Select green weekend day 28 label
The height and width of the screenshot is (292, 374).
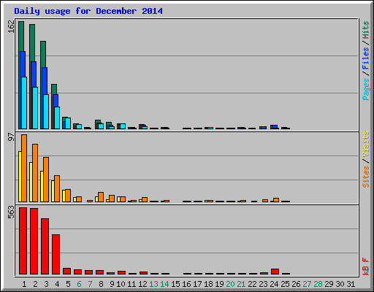pyautogui.click(x=318, y=284)
